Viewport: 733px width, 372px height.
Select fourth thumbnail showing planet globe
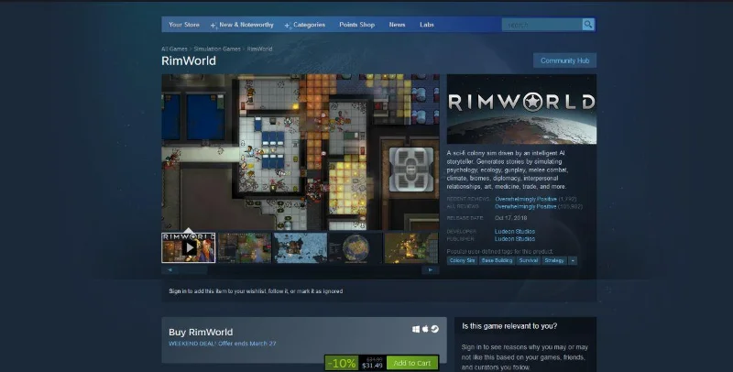pyautogui.click(x=356, y=247)
